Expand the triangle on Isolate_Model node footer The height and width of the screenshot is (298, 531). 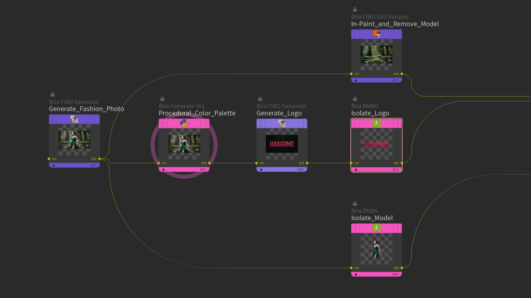356,274
